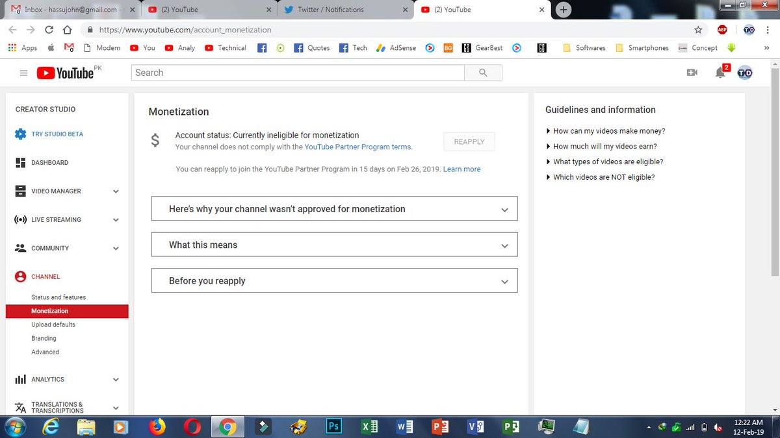Select Advanced in the sidebar

(45, 352)
